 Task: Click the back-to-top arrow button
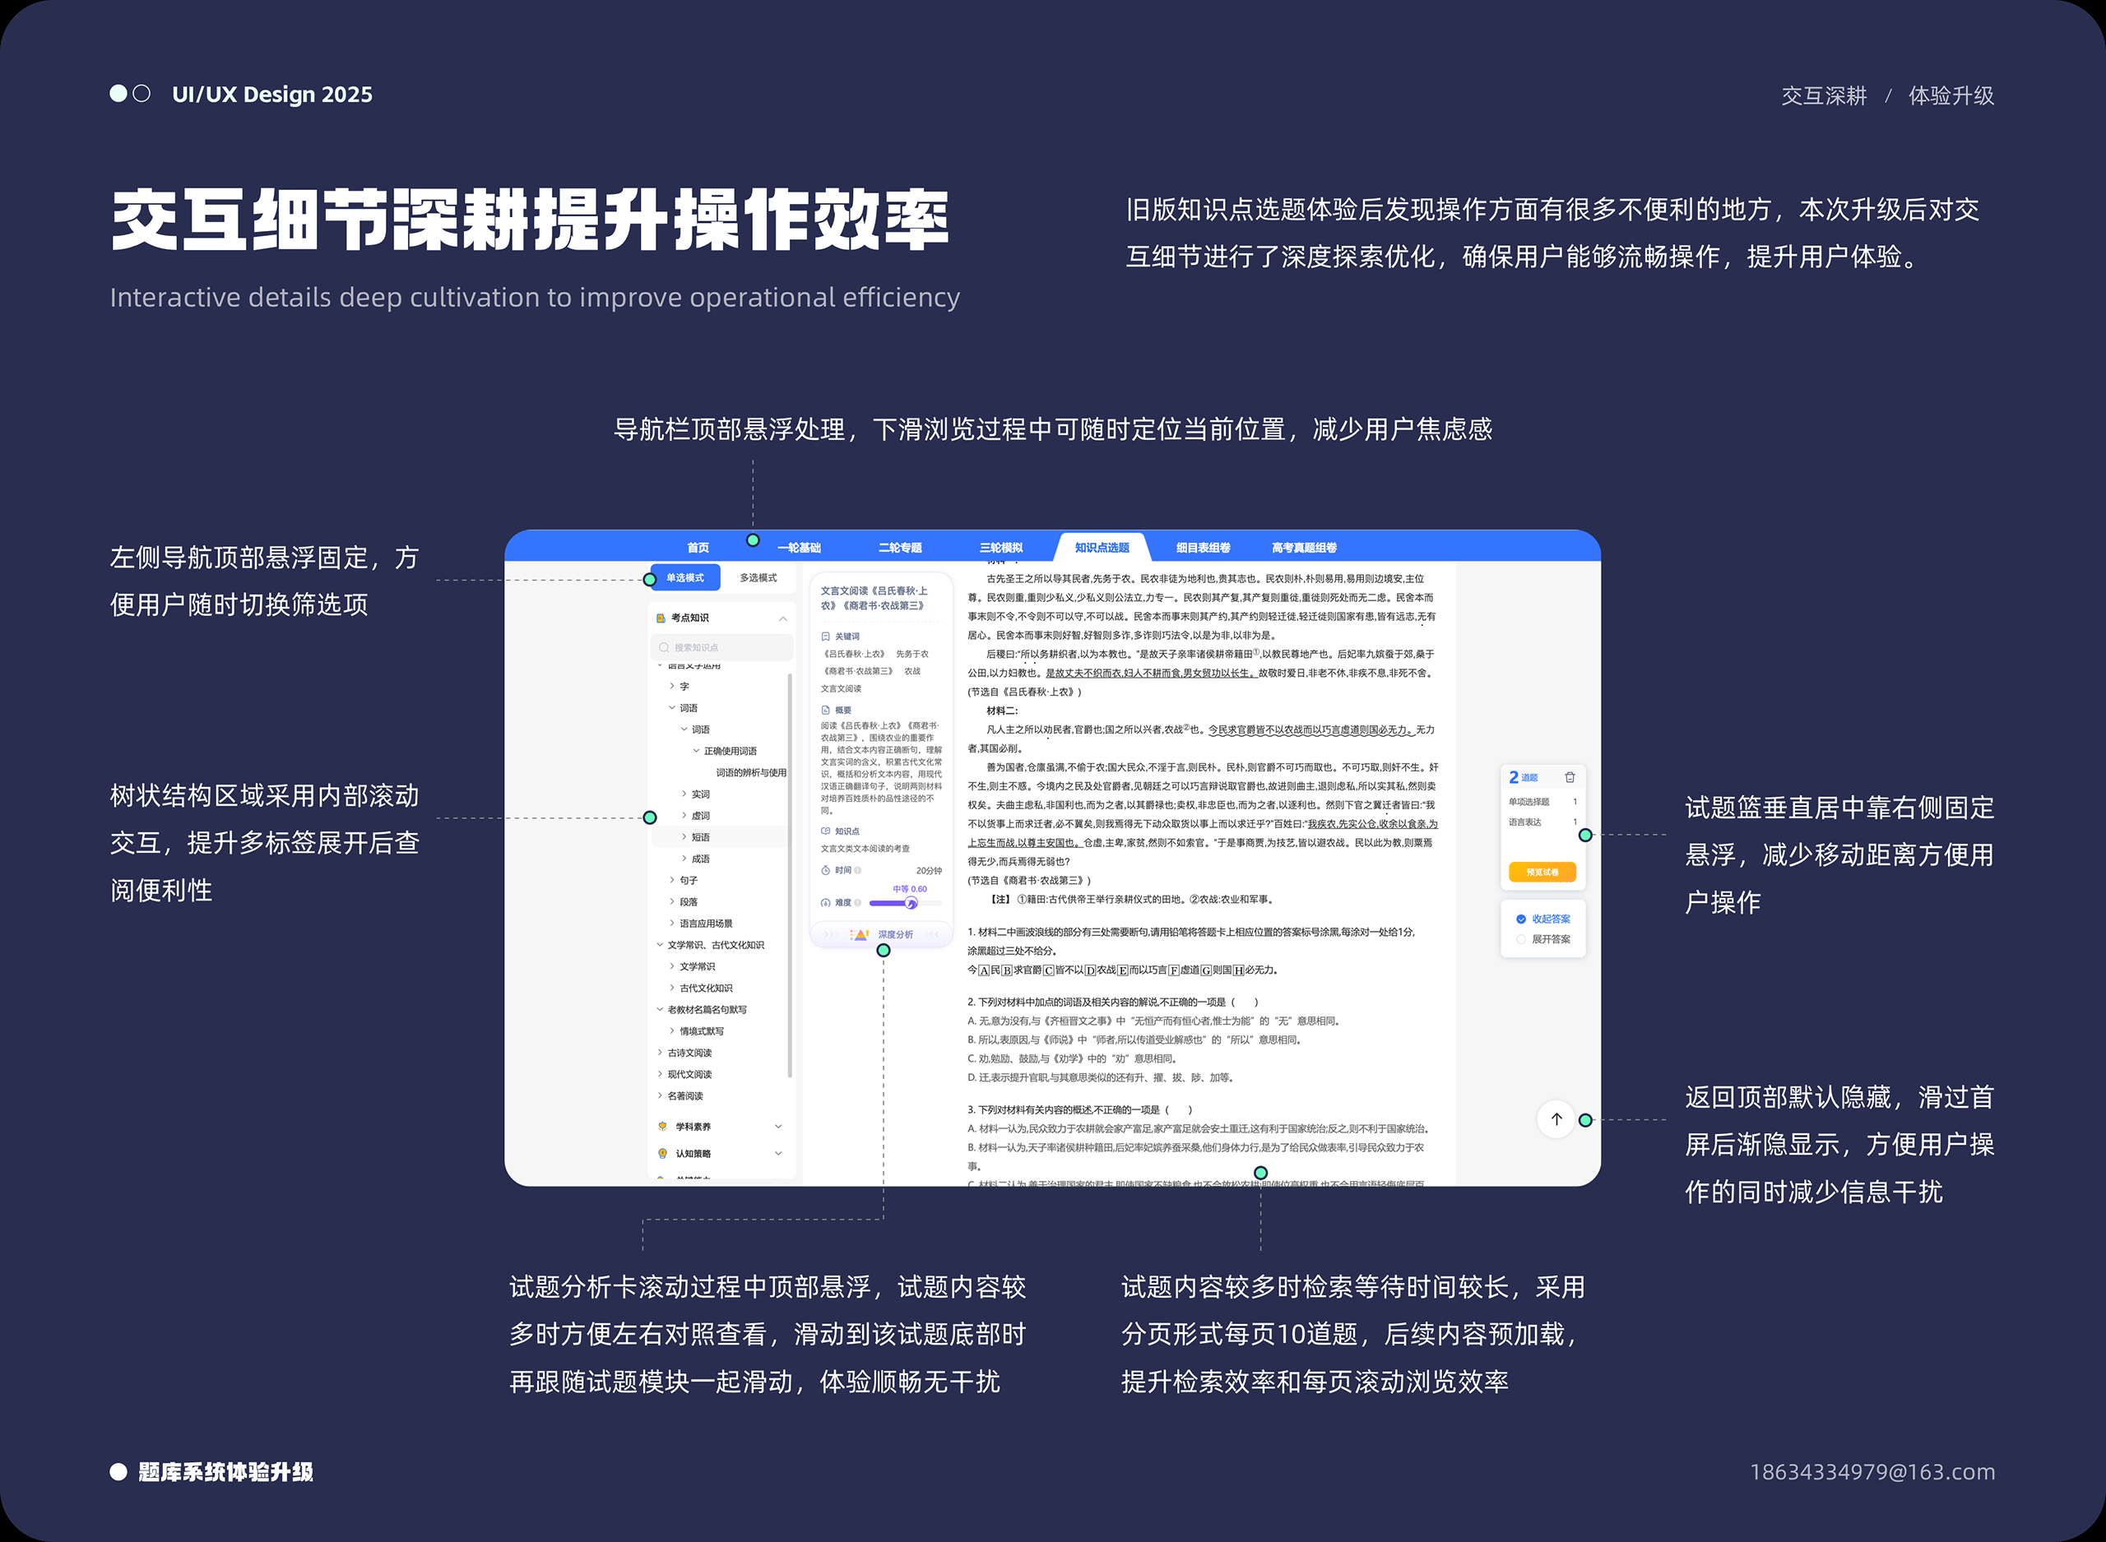tap(1556, 1119)
